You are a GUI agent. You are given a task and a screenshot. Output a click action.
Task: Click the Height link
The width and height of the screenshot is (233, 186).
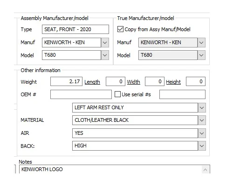tap(173, 82)
